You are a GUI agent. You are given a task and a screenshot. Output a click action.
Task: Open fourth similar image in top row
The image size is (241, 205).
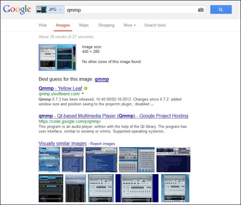tap(137, 160)
